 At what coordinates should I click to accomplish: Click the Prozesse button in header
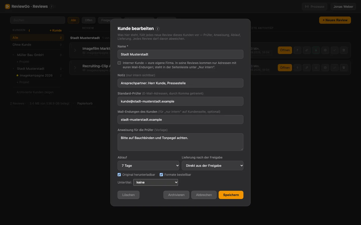click(x=315, y=7)
